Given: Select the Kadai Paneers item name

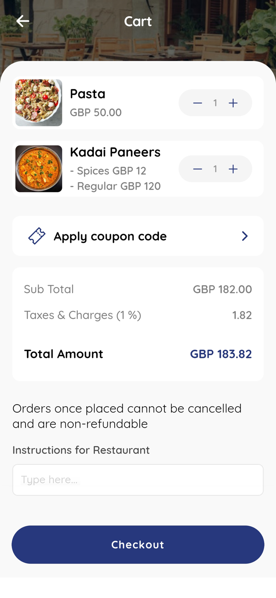Looking at the screenshot, I should tap(115, 152).
